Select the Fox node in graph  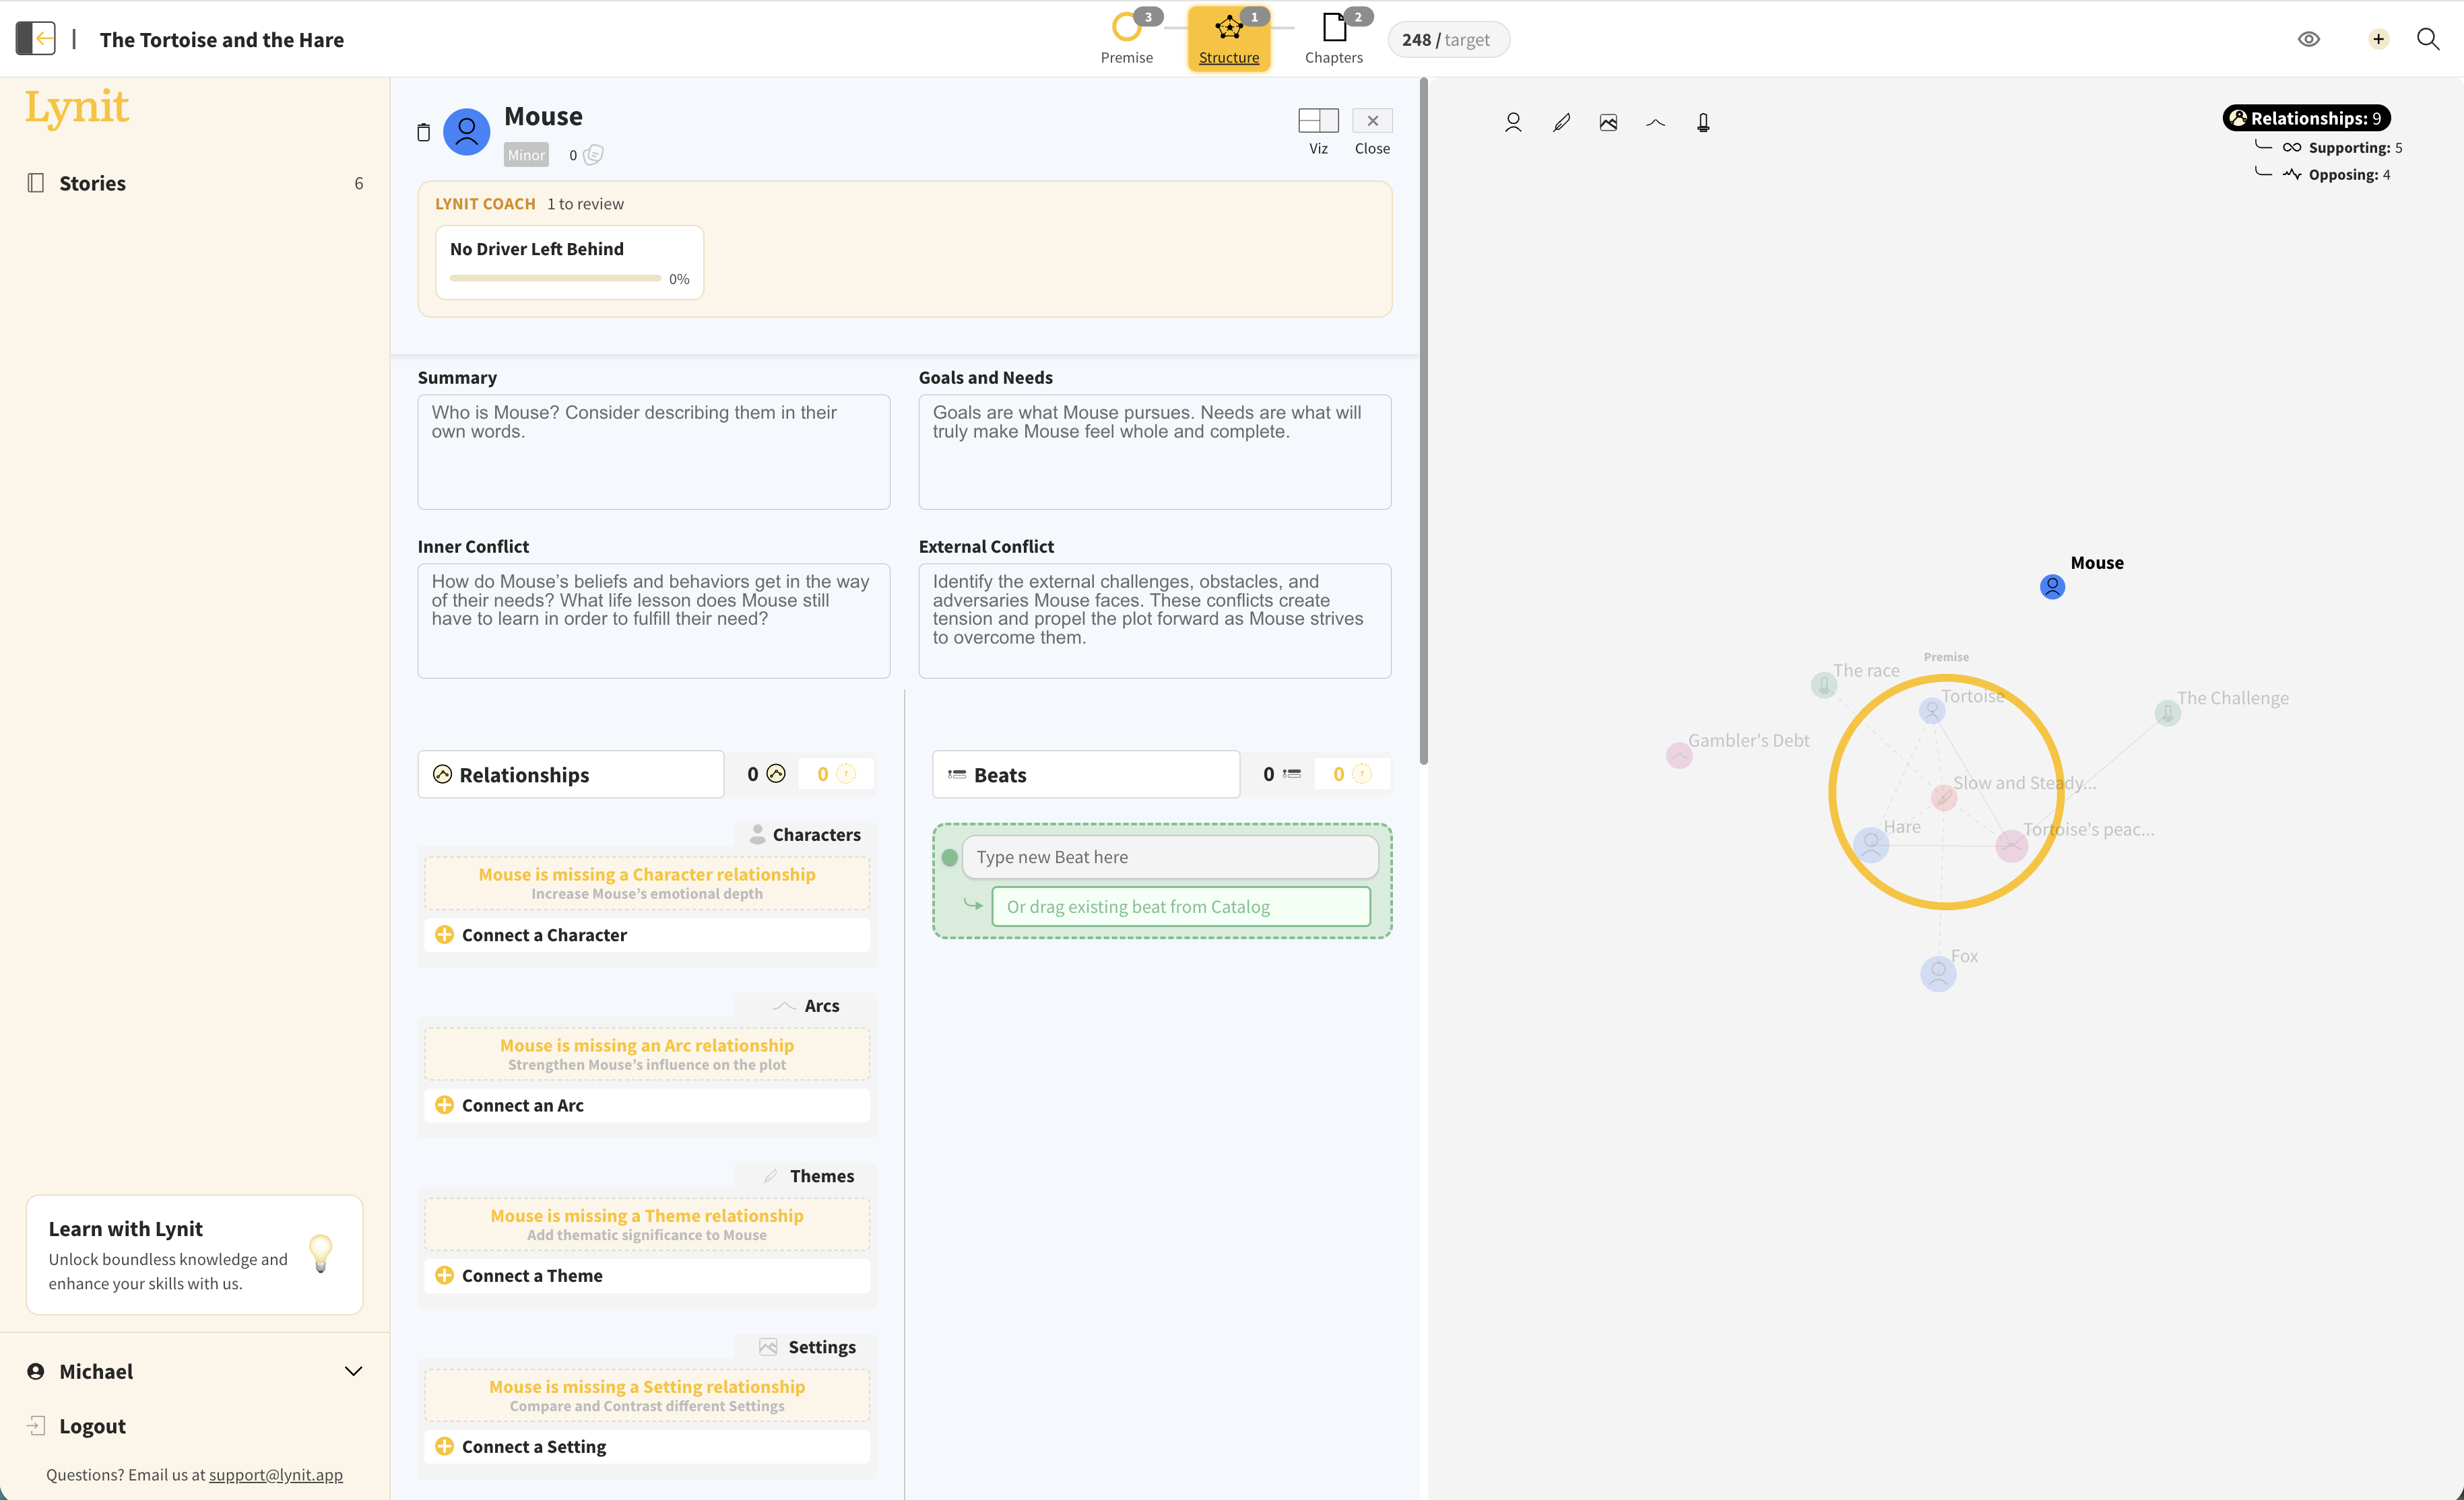(1938, 974)
